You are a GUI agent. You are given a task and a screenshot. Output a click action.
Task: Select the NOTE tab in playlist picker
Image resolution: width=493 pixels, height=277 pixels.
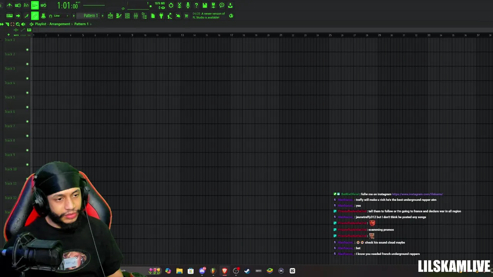point(16,35)
